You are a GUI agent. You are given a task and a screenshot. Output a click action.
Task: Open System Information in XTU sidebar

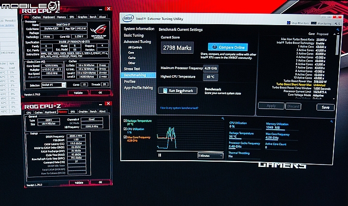(139, 28)
